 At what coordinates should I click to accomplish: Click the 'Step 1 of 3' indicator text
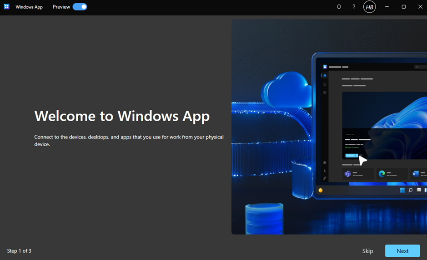(x=19, y=251)
